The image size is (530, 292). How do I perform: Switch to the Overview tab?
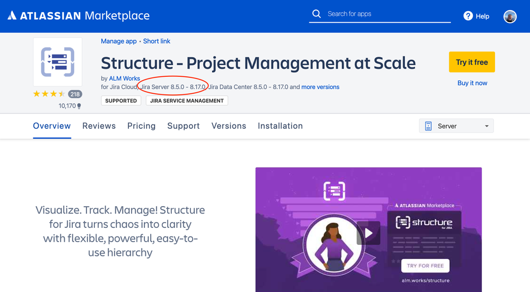point(51,126)
